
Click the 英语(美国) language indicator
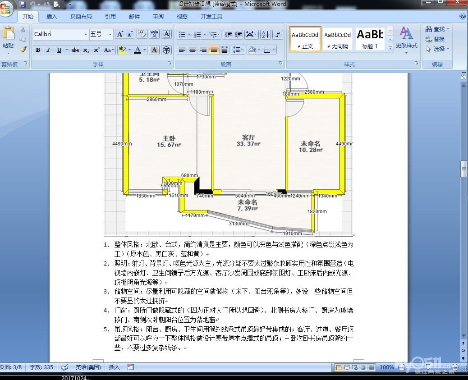pyautogui.click(x=88, y=367)
